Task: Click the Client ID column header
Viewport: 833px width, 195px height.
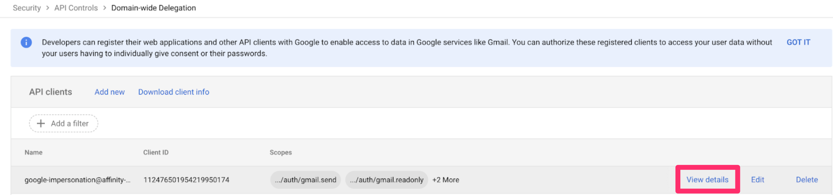Action: pos(155,152)
